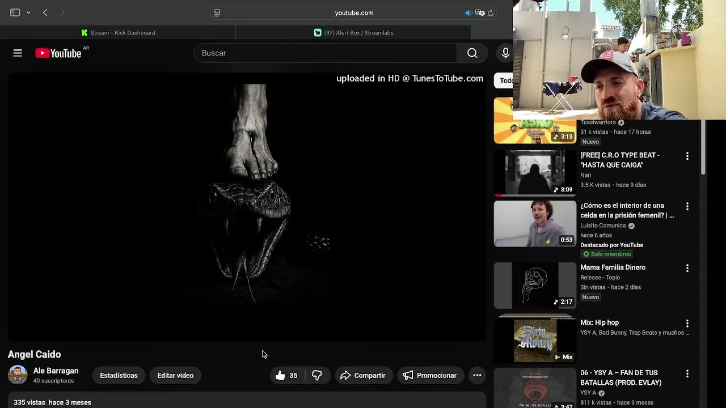Viewport: 726px width, 408px height.
Task: Click the magnifier search button
Action: [x=472, y=53]
